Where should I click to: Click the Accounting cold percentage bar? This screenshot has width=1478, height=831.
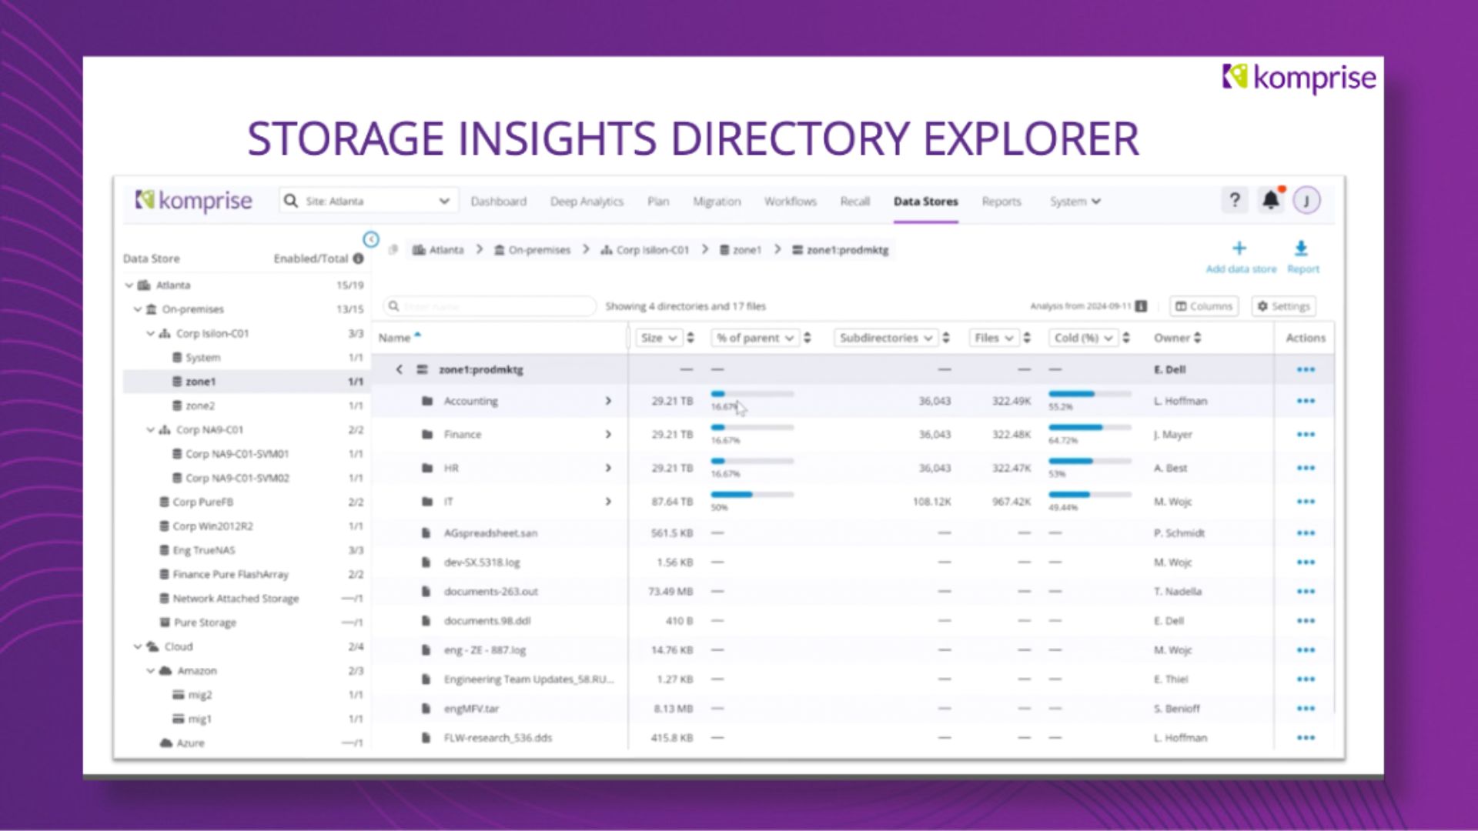(1089, 394)
